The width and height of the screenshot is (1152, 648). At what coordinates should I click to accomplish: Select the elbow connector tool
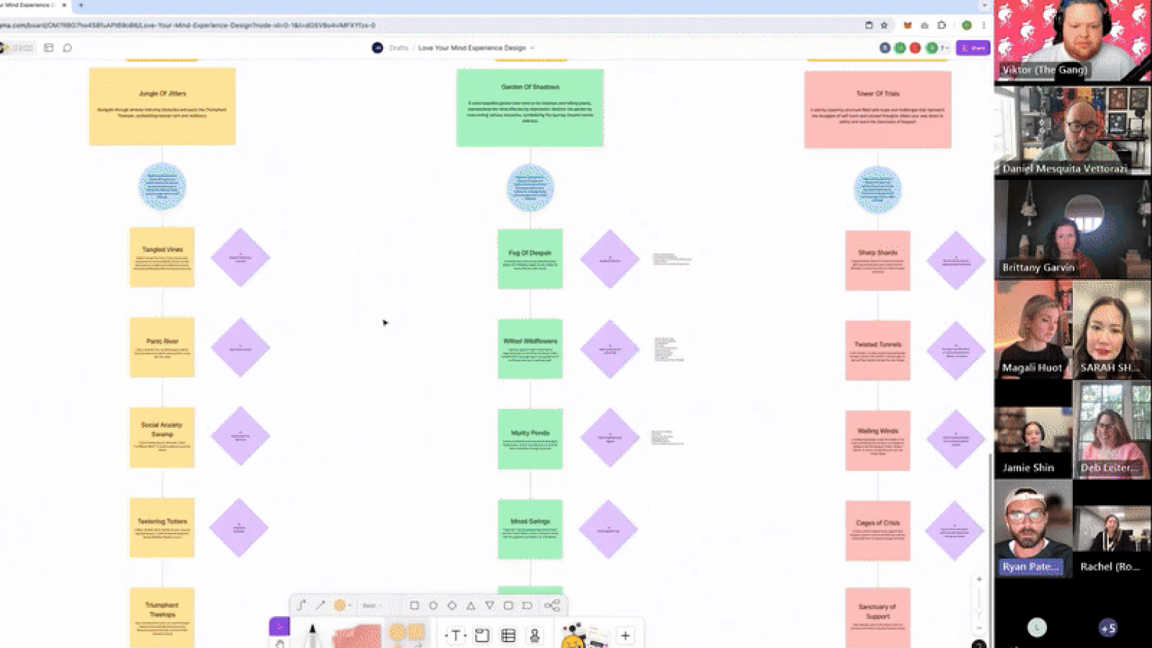[x=301, y=605]
